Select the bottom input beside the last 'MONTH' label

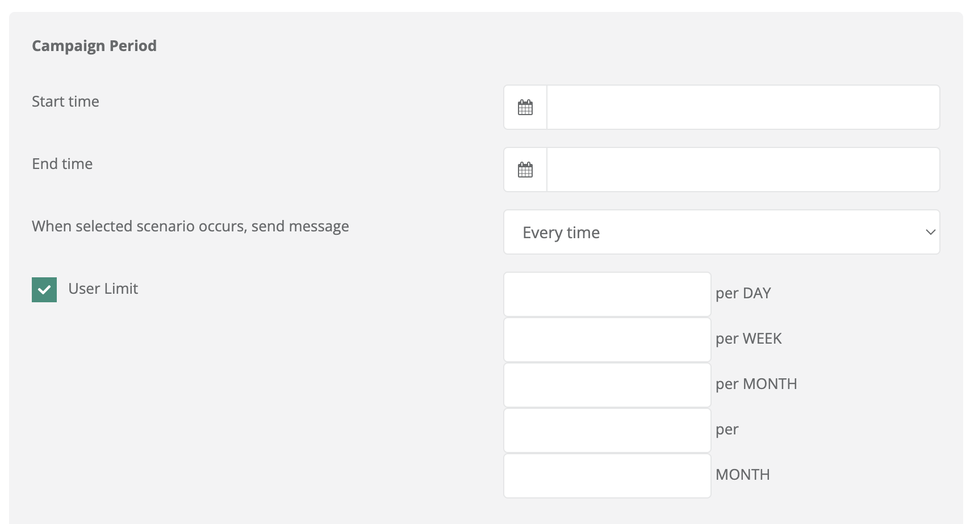click(607, 476)
